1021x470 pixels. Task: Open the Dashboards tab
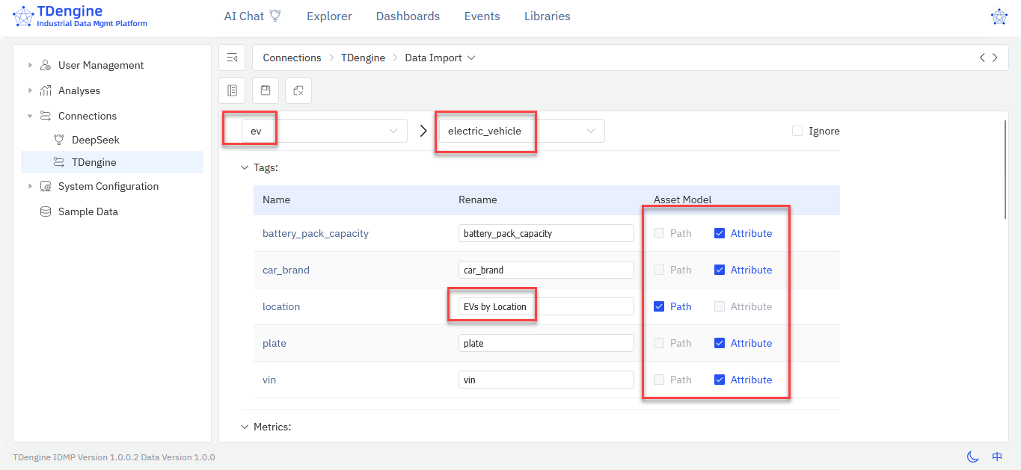408,16
